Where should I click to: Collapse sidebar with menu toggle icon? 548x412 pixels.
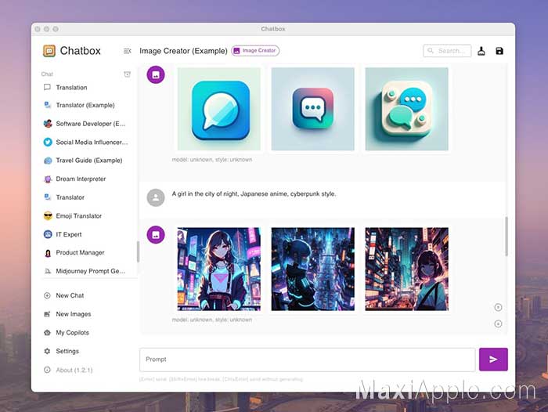127,51
